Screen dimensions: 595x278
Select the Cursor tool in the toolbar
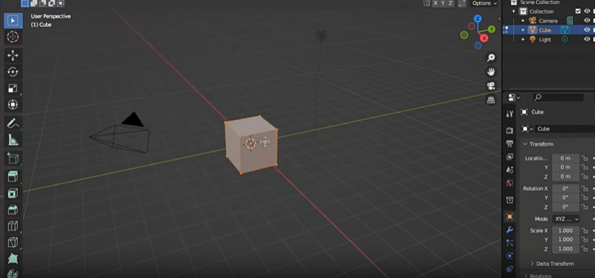[12, 37]
